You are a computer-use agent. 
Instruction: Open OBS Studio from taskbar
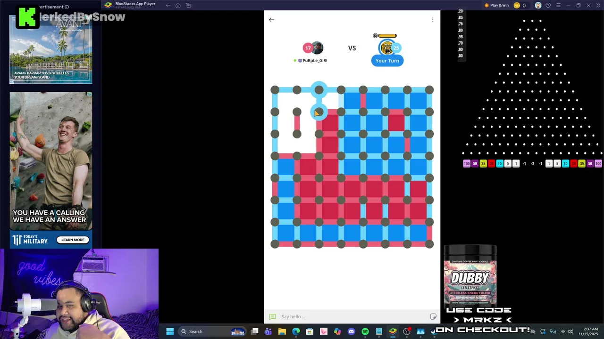point(407,331)
